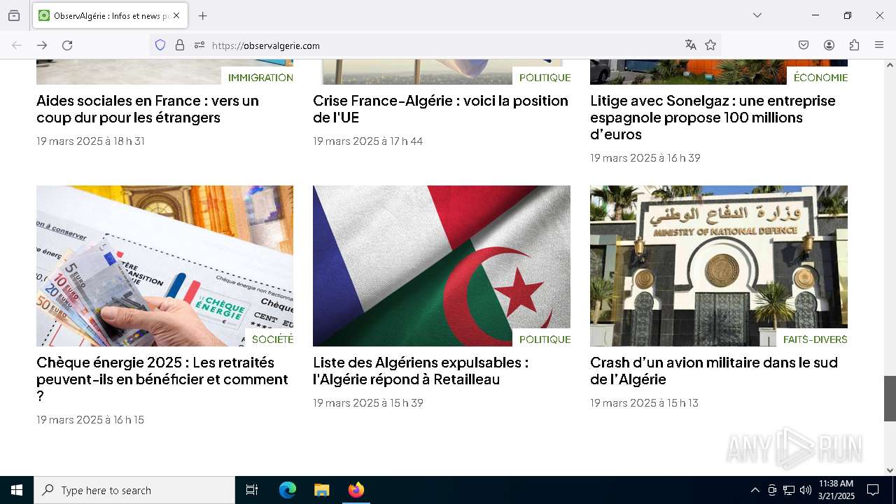Reload the current page

click(x=67, y=45)
